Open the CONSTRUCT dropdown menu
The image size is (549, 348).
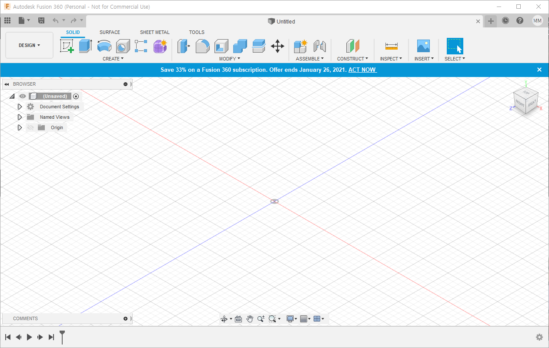pos(352,59)
